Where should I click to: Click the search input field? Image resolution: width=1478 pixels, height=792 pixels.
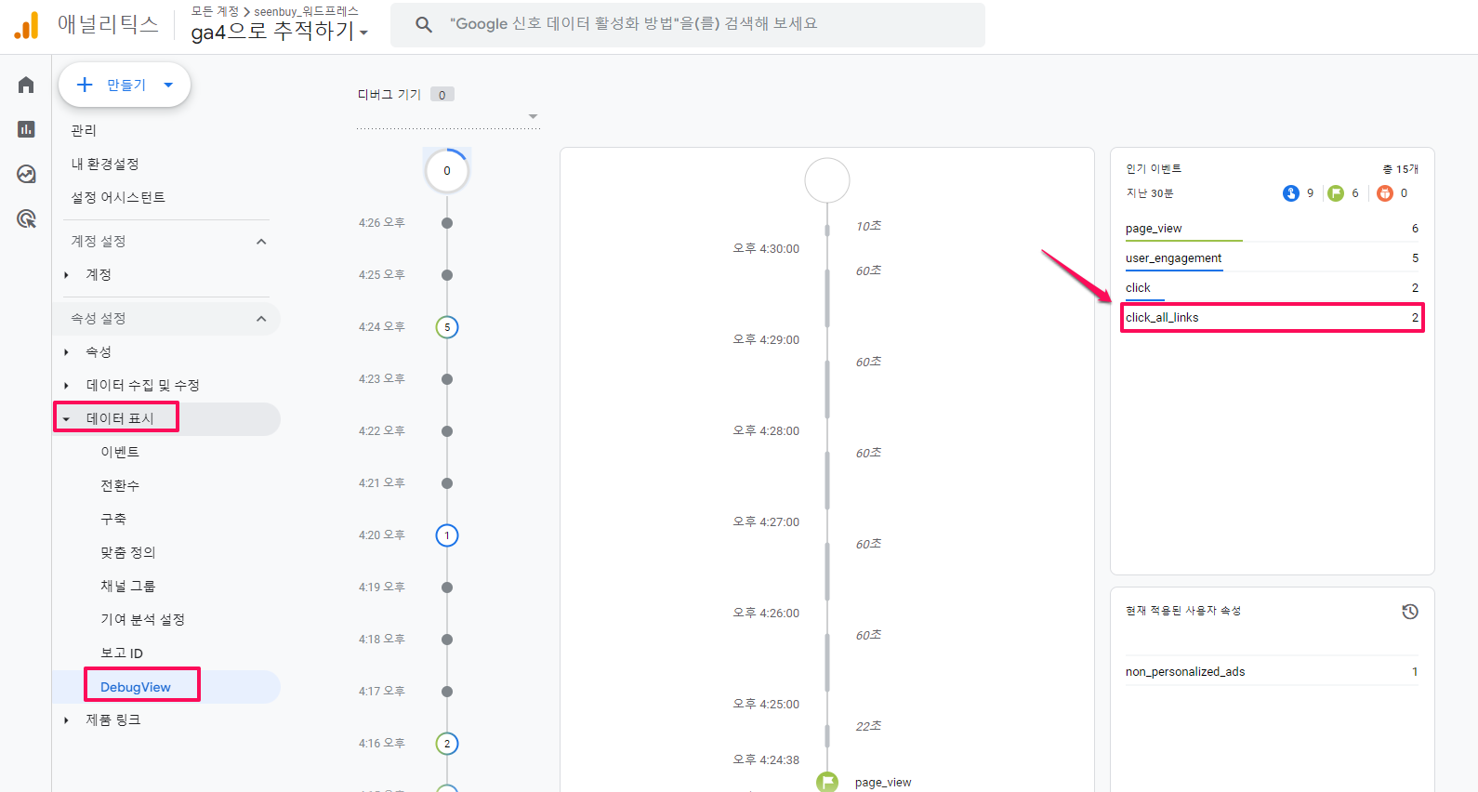pos(688,25)
